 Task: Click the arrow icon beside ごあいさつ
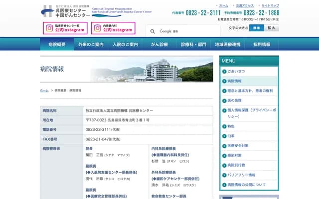[224, 72]
